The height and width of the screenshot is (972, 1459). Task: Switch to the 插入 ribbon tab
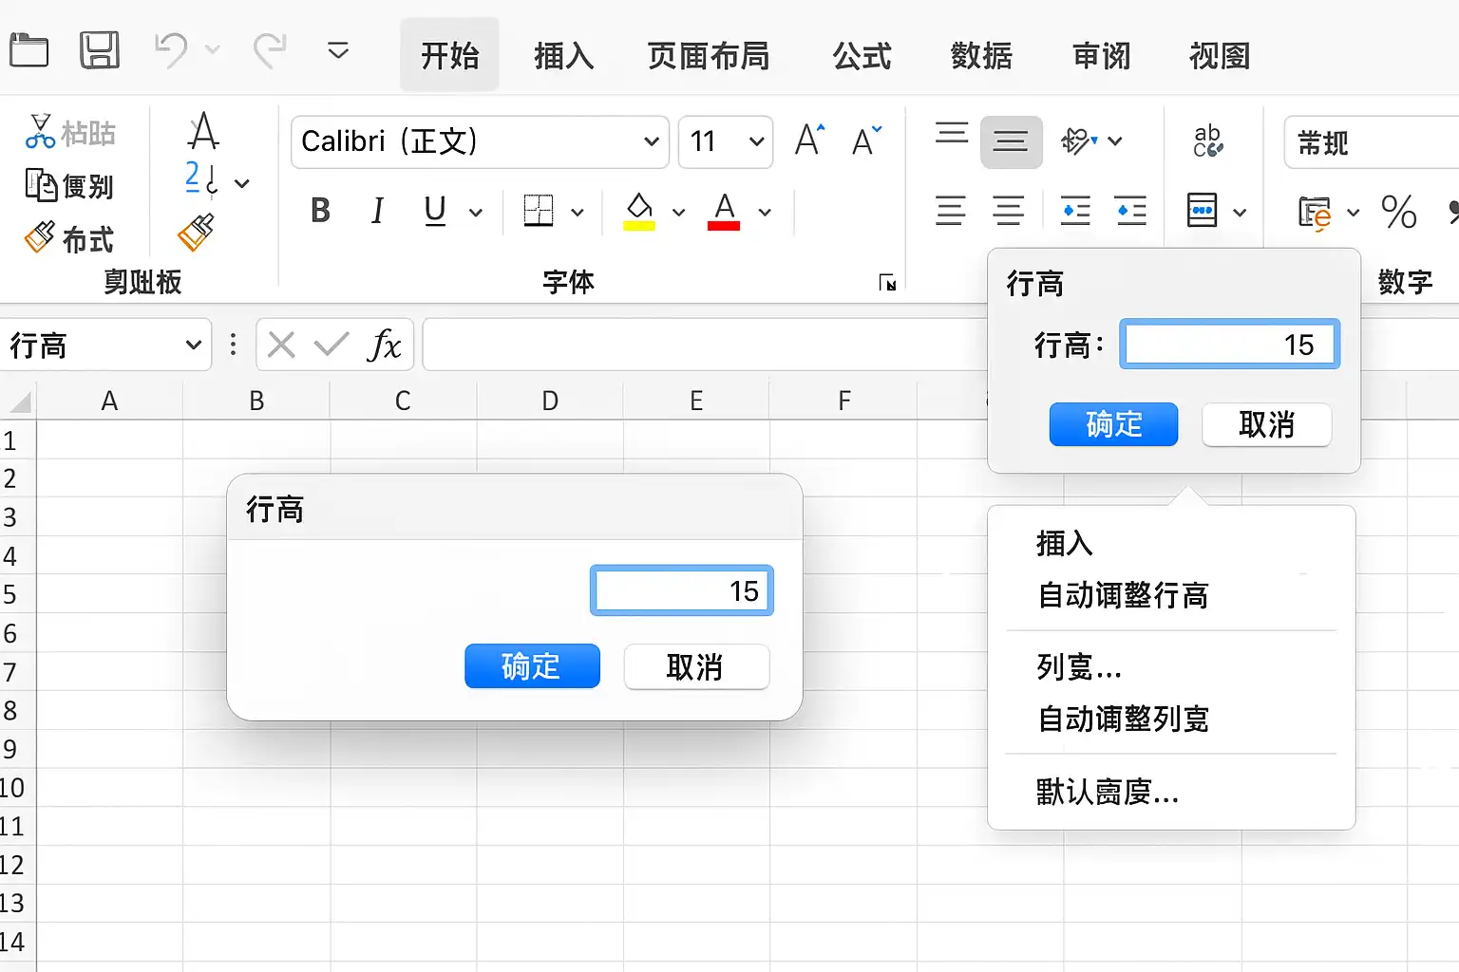point(564,56)
